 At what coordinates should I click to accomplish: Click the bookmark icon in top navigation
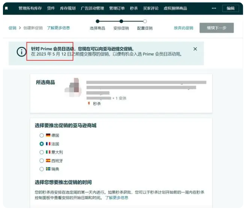pyautogui.click(x=6, y=8)
